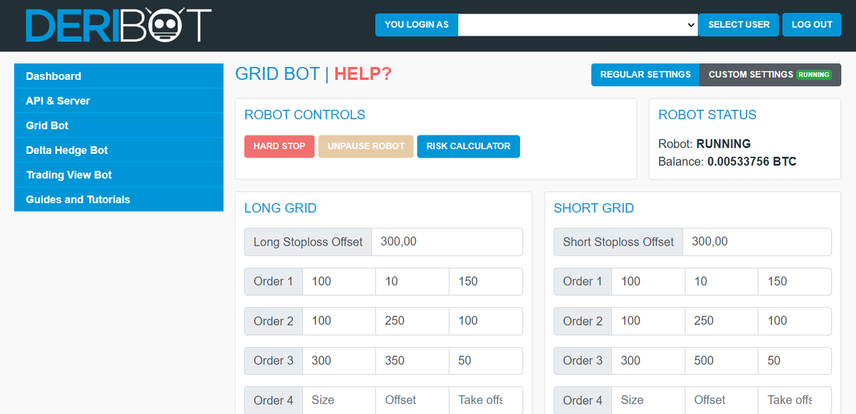This screenshot has height=414, width=856.
Task: Click Long Grid Order 1 size field
Action: (339, 281)
